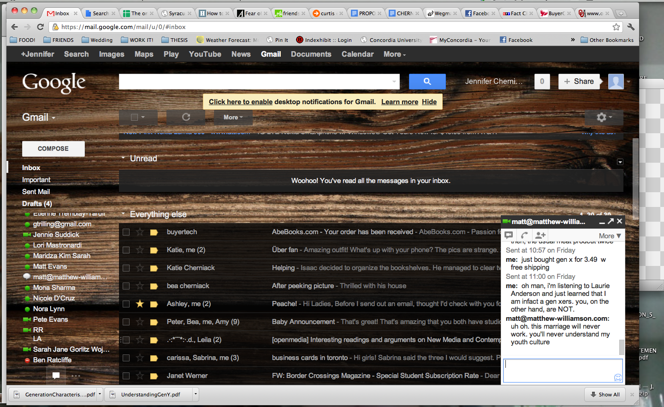This screenshot has height=407, width=664.
Task: Click Show All downloads button
Action: [605, 395]
